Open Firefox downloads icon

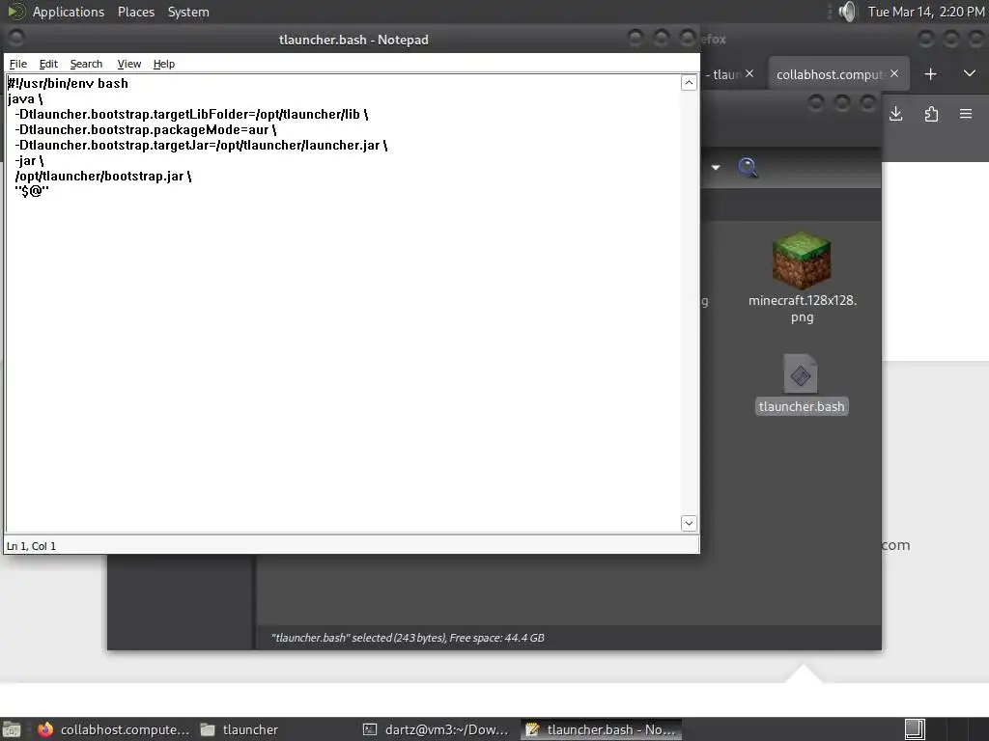tap(895, 114)
